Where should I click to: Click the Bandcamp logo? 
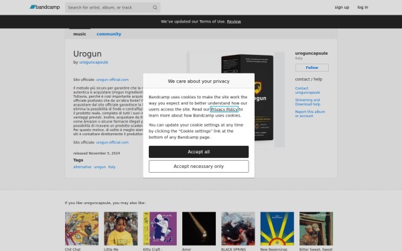tap(45, 7)
